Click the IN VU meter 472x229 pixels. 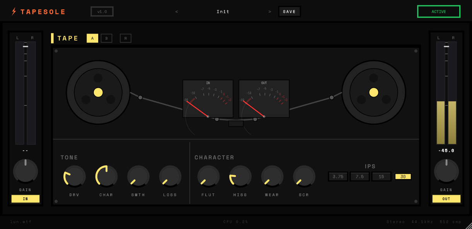tap(208, 99)
